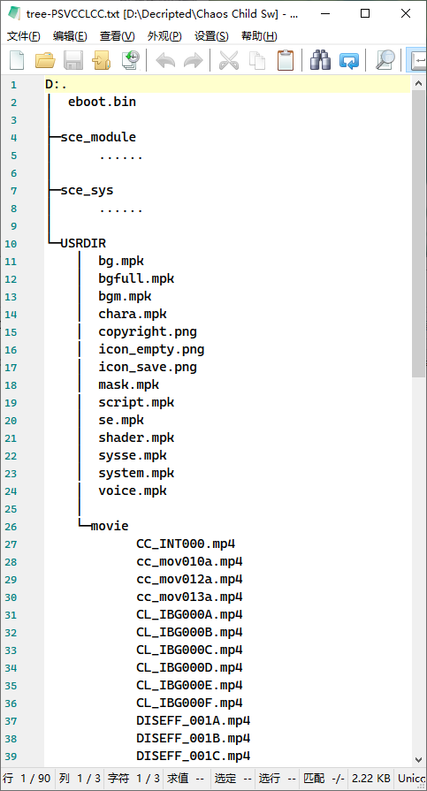
Task: Click the magnifier zoom toolbar icon
Action: (x=385, y=60)
